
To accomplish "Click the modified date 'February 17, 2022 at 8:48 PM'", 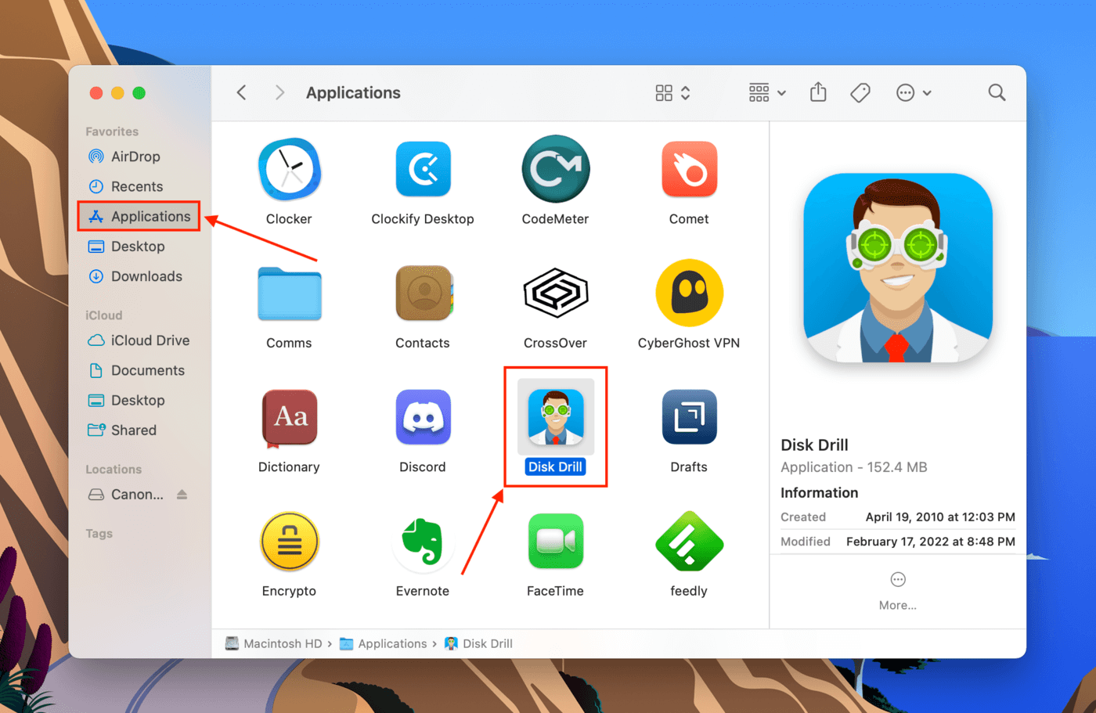I will click(931, 541).
